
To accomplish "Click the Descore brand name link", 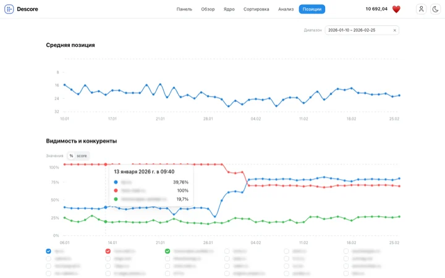I will (27, 9).
